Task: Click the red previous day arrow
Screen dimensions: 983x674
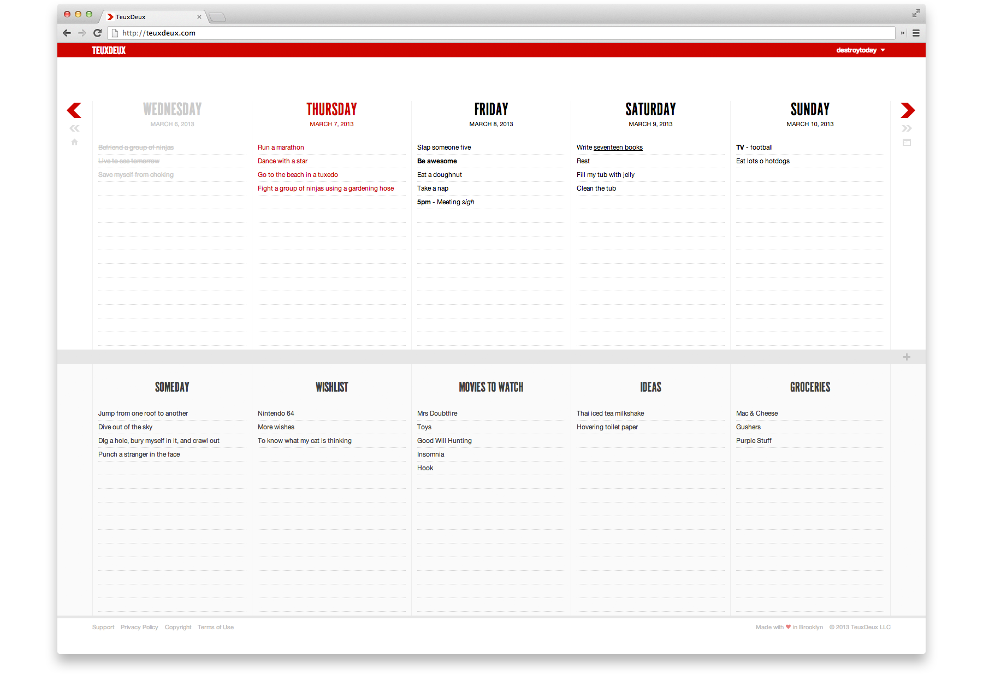Action: [74, 110]
